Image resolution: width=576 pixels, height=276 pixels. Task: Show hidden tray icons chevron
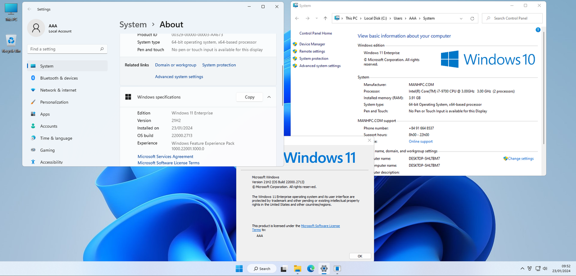click(522, 269)
